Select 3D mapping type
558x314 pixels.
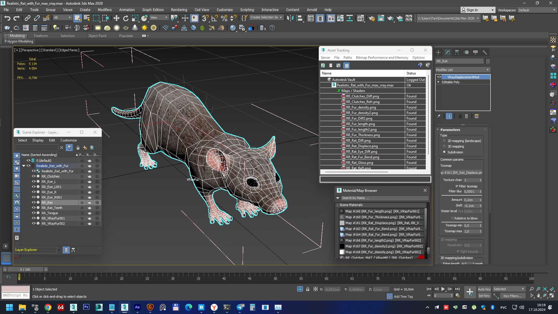point(444,146)
